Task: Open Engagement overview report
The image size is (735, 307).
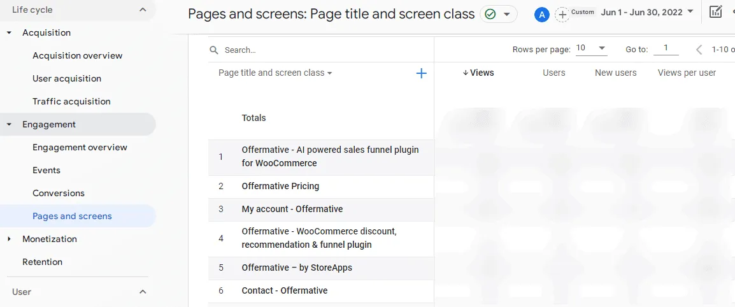Action: pyautogui.click(x=80, y=147)
